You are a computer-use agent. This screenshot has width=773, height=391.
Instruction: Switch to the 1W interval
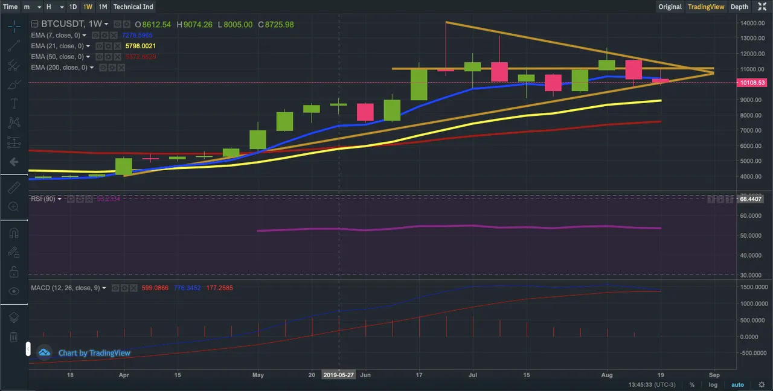click(x=88, y=7)
